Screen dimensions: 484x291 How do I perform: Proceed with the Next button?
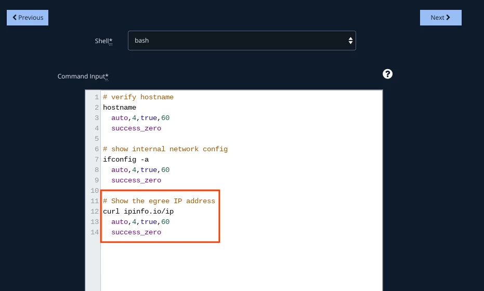pos(440,18)
